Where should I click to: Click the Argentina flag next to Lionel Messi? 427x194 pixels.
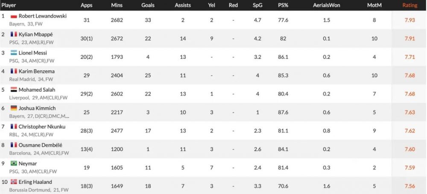[x=14, y=53]
